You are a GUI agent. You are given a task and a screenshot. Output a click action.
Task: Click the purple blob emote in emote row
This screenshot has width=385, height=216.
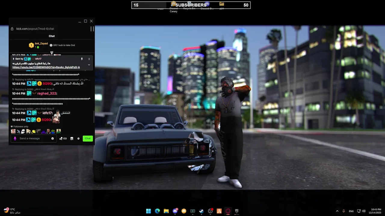coord(43,131)
